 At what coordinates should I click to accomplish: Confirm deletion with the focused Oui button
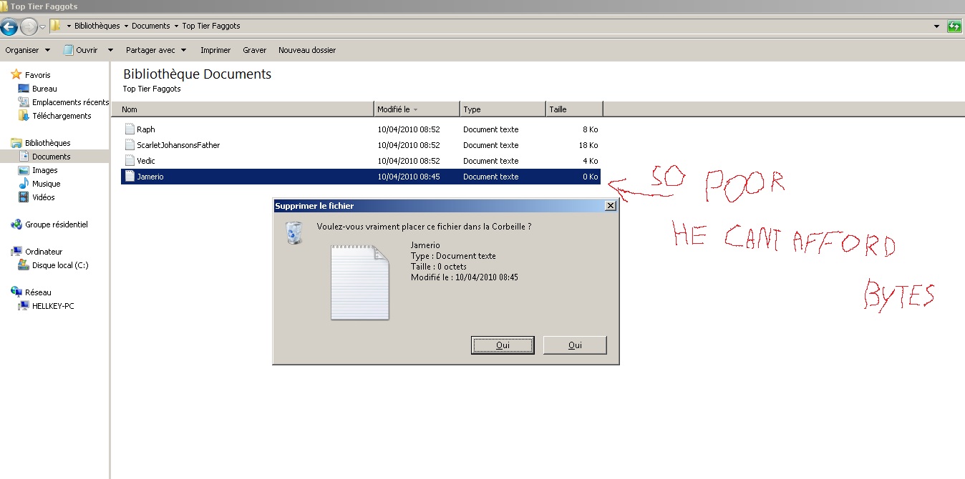(503, 345)
